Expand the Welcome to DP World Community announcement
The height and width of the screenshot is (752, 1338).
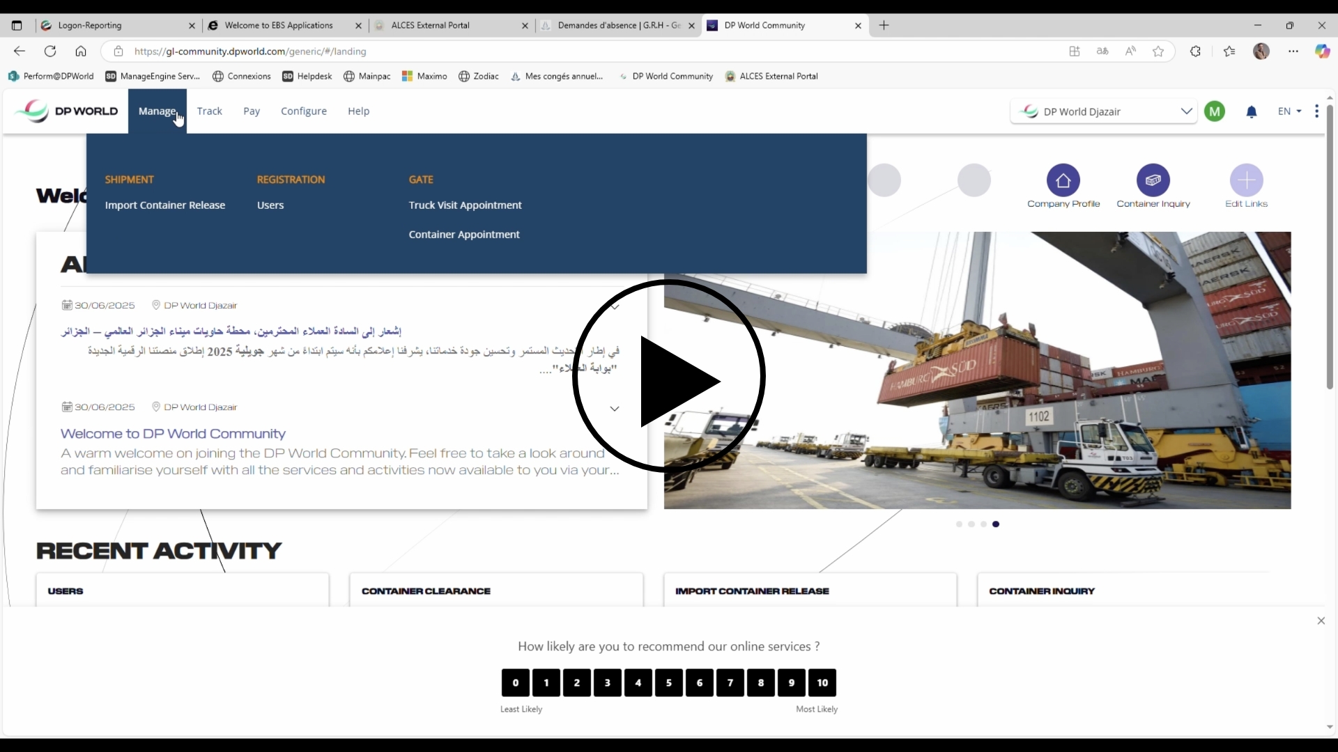tap(615, 409)
